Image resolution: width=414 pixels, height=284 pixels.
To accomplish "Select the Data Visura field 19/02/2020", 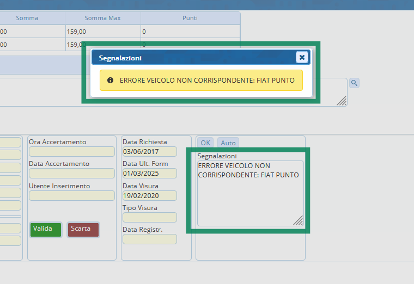I will tap(150, 196).
